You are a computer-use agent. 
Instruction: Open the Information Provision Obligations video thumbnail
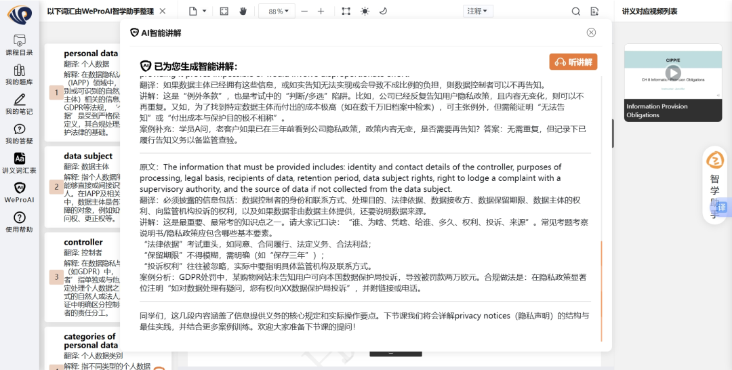[x=673, y=83]
